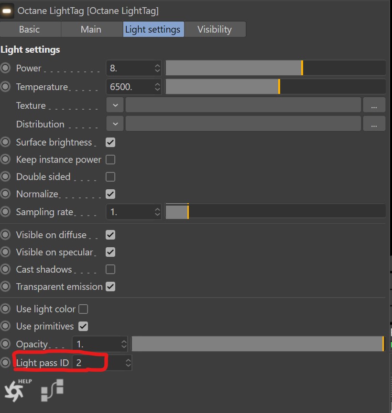Click the animation dot beside Keep instance power
The image size is (392, 413).
point(5,160)
